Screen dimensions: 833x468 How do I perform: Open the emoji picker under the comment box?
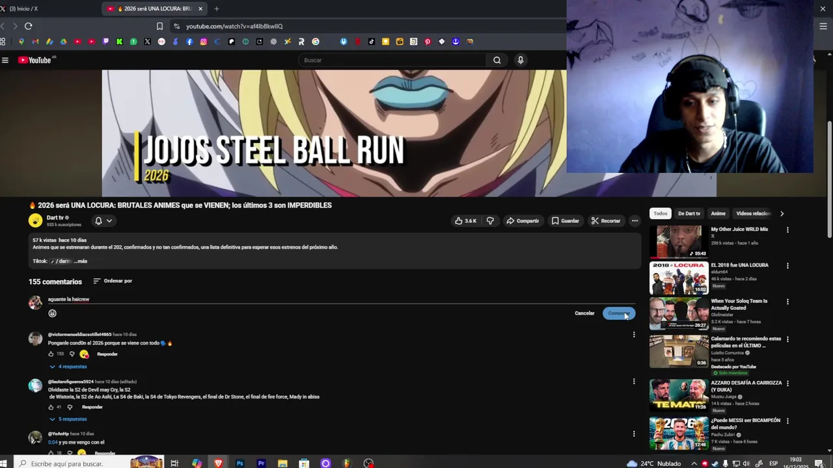point(53,313)
